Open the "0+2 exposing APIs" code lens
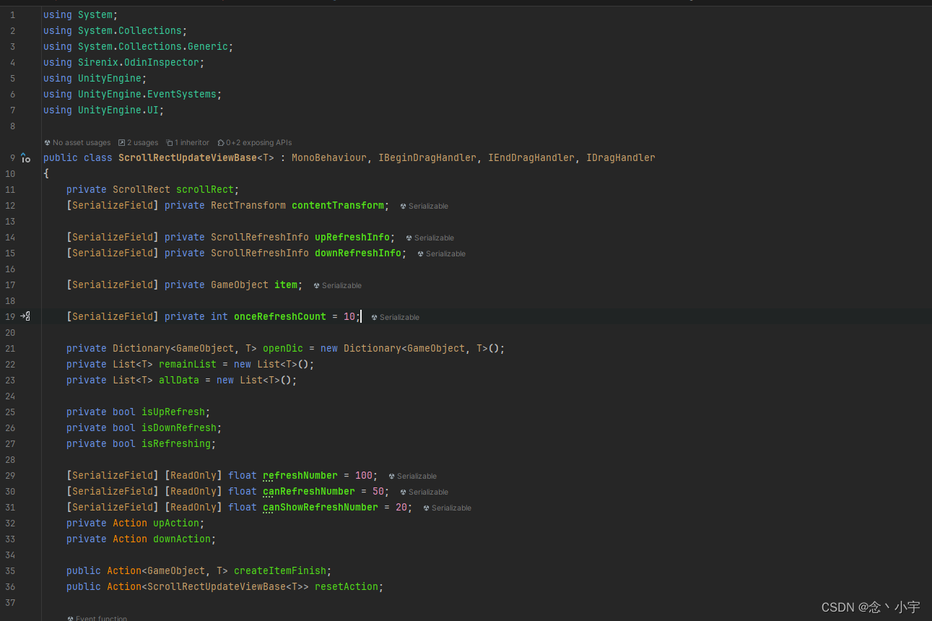This screenshot has height=621, width=932. pyautogui.click(x=254, y=143)
